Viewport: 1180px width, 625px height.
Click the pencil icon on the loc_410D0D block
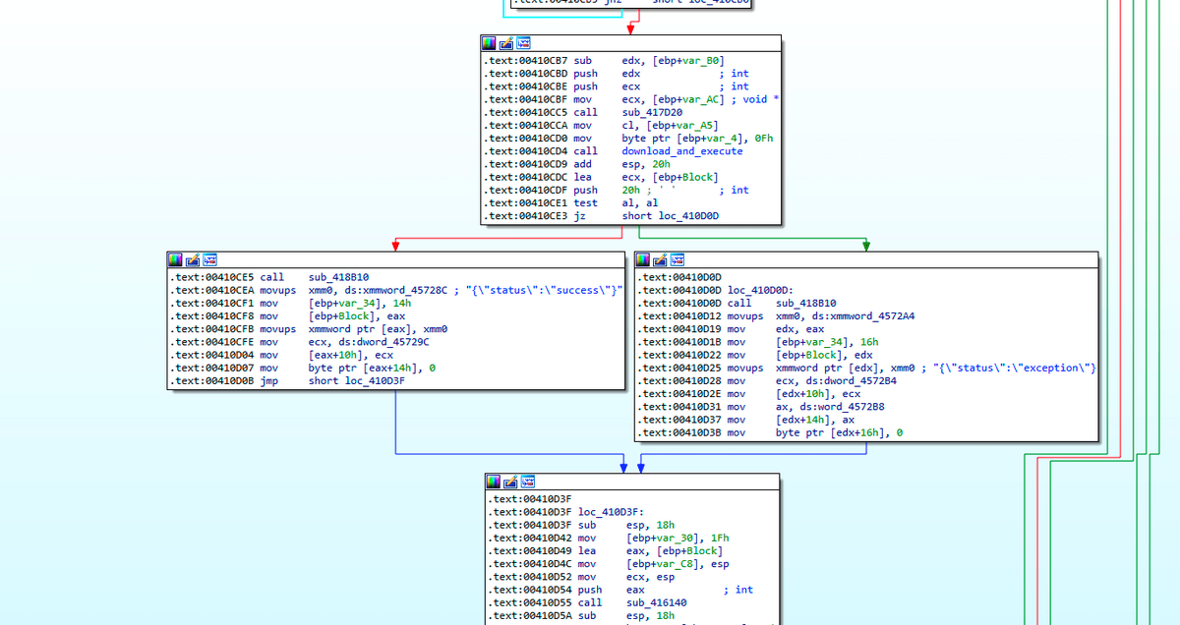[x=661, y=259]
